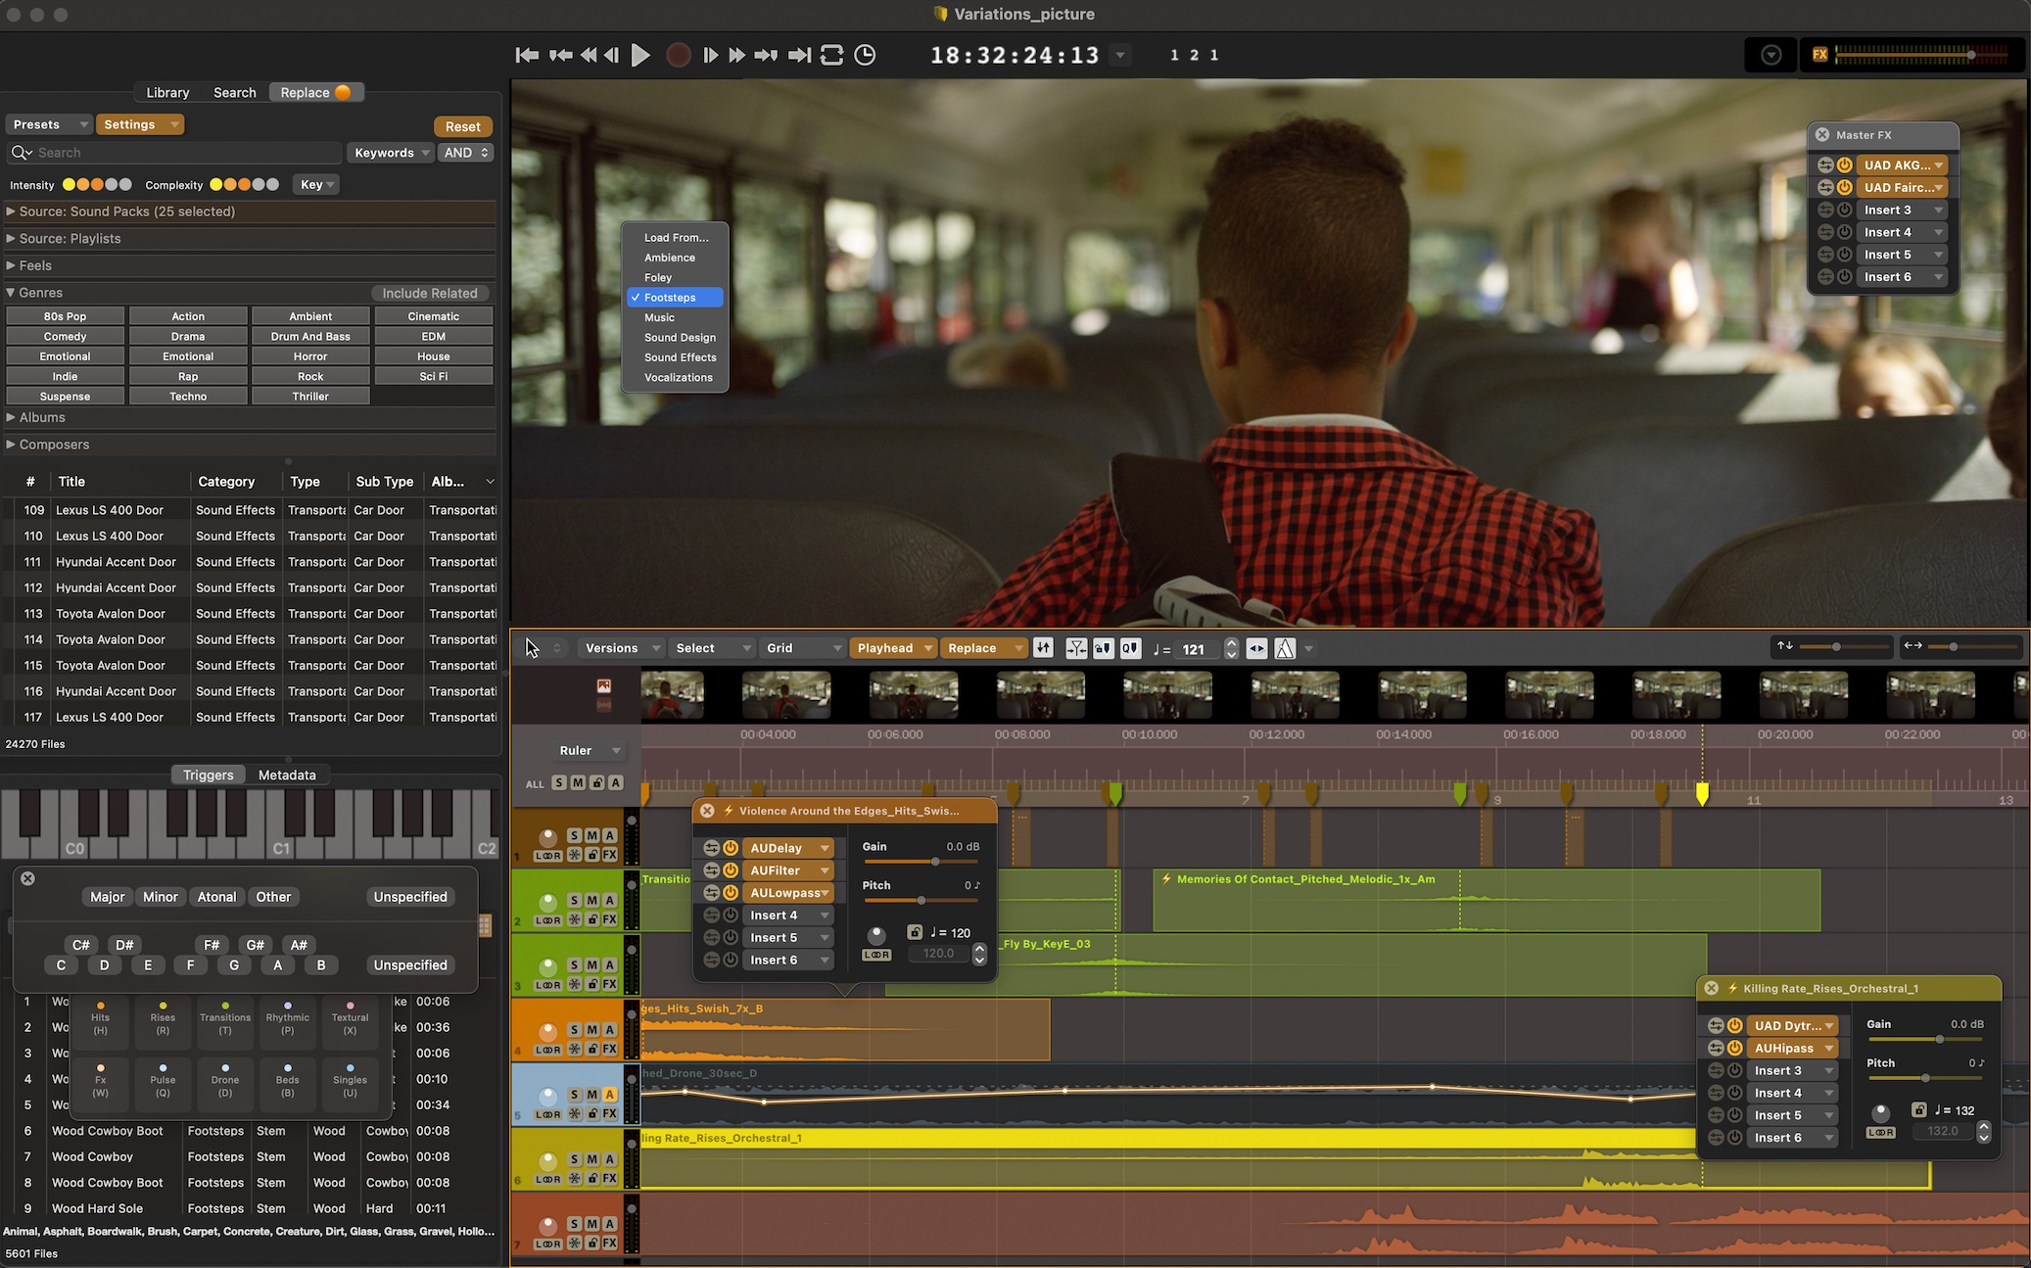Expand the Source: Playlists section

[x=11, y=238]
